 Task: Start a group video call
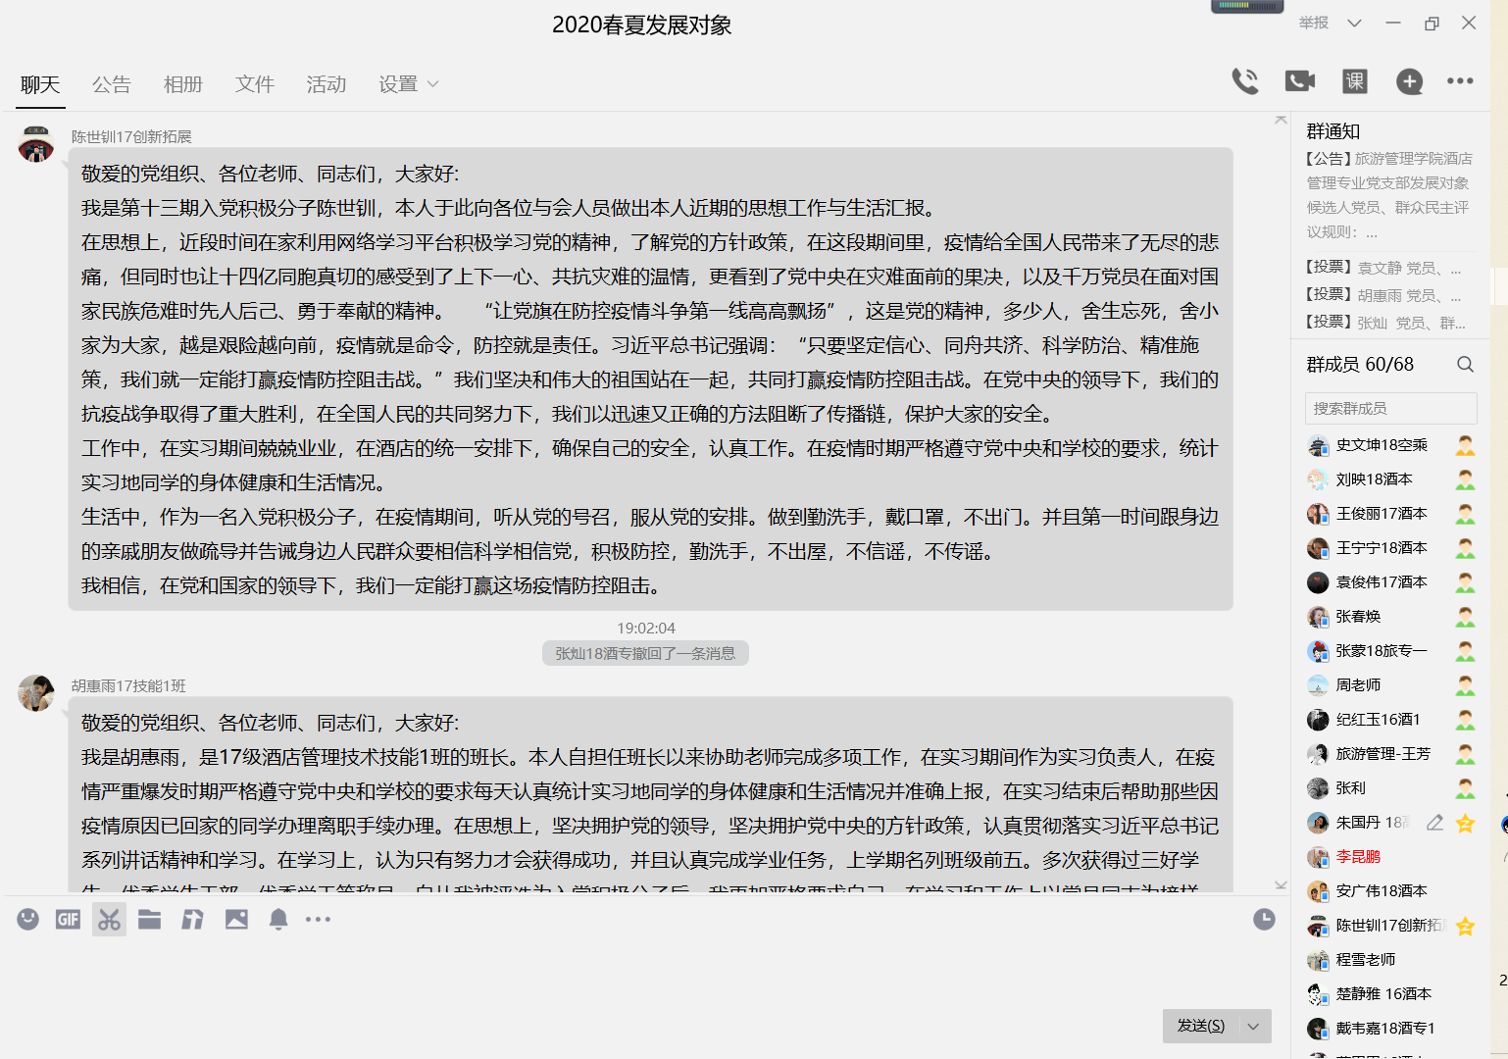[x=1300, y=81]
